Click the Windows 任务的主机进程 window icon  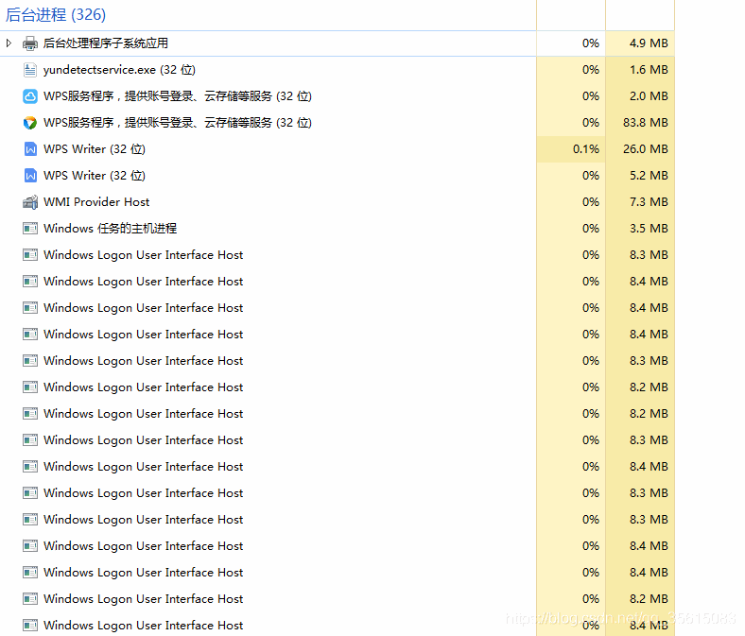point(30,229)
